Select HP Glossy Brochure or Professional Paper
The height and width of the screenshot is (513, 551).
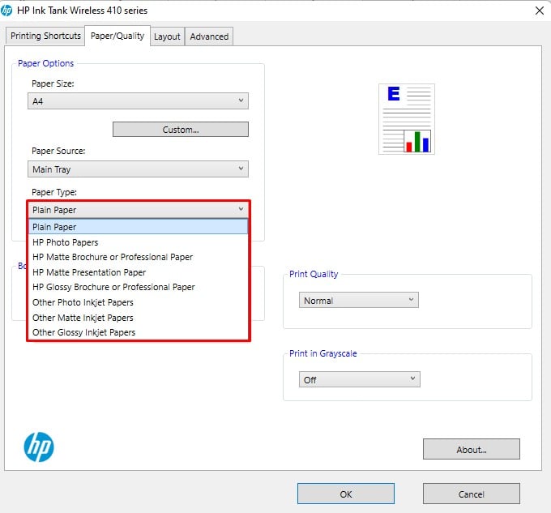[x=138, y=287]
